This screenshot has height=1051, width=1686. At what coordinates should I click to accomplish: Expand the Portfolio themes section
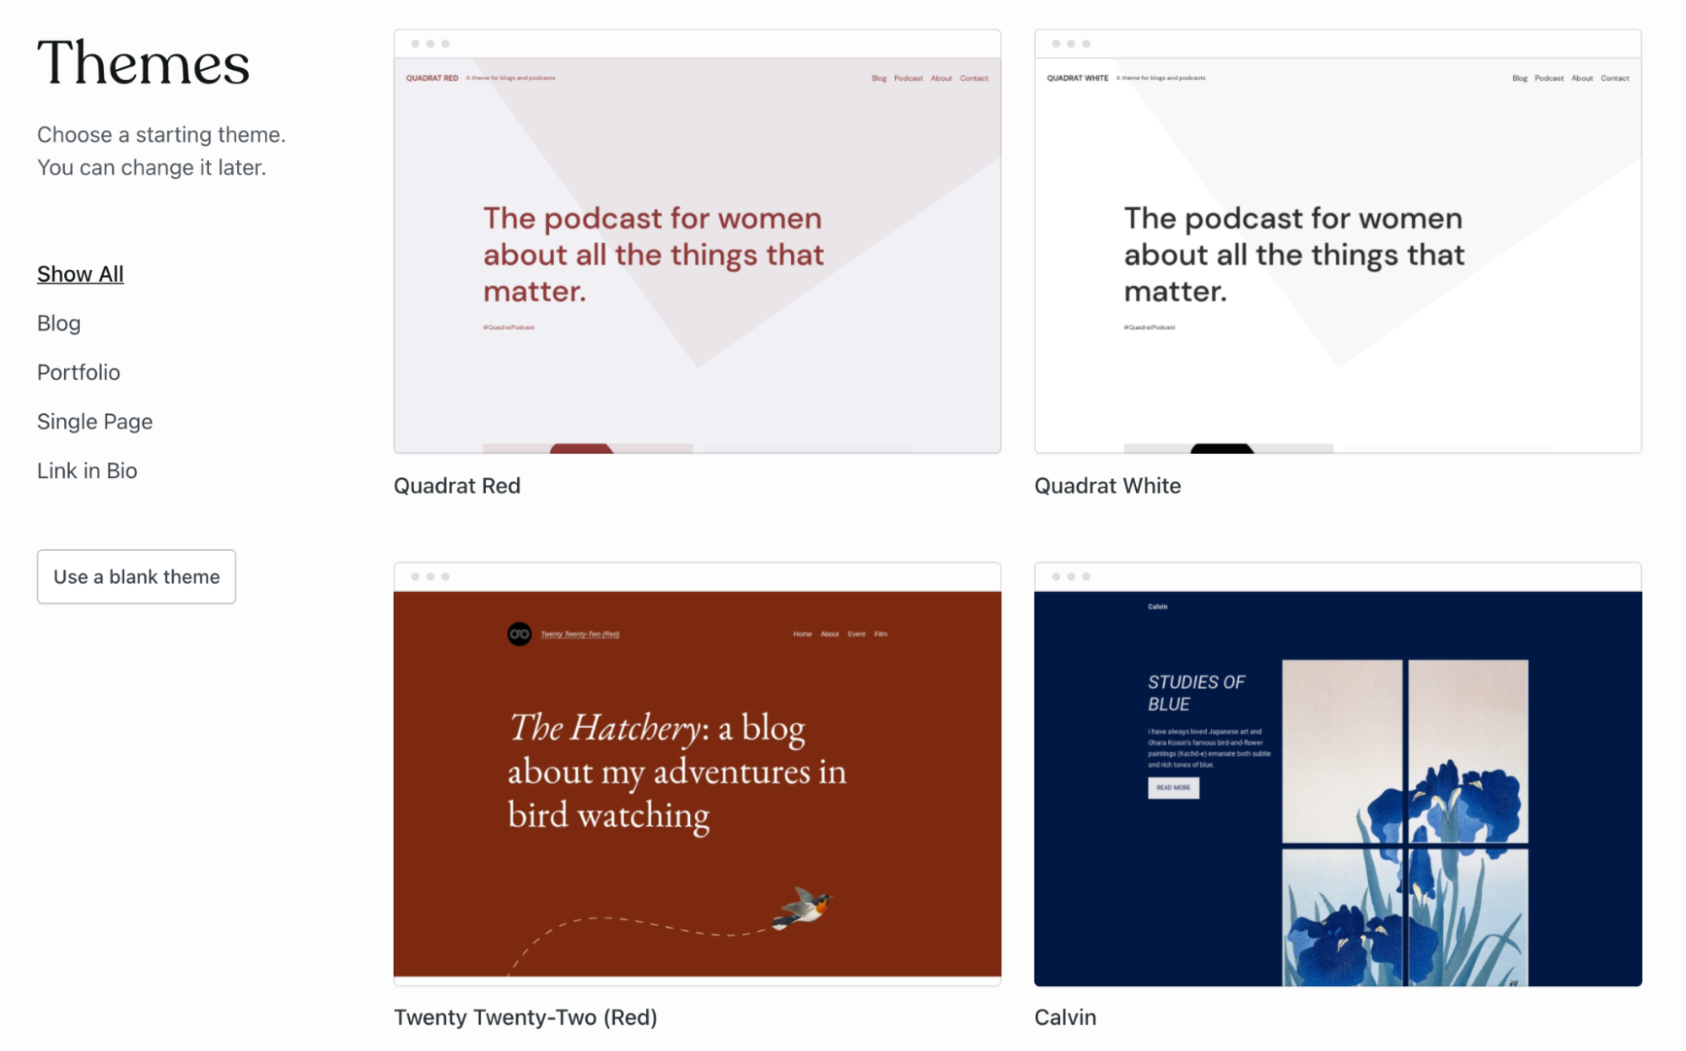coord(78,372)
